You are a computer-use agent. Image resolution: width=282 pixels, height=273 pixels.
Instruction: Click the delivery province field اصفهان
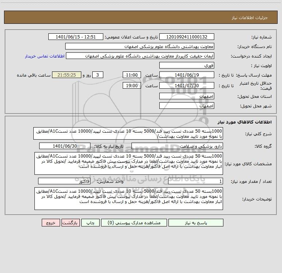click(187, 96)
